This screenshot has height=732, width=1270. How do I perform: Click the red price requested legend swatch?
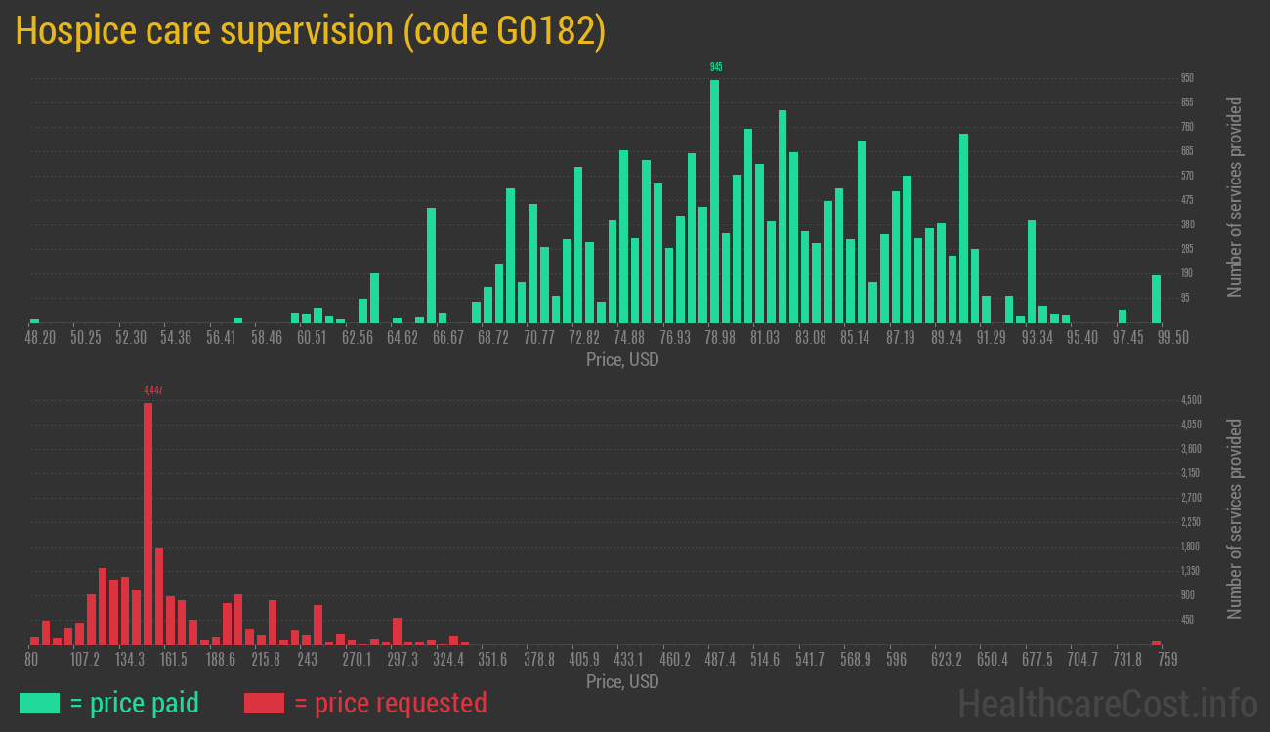[264, 703]
